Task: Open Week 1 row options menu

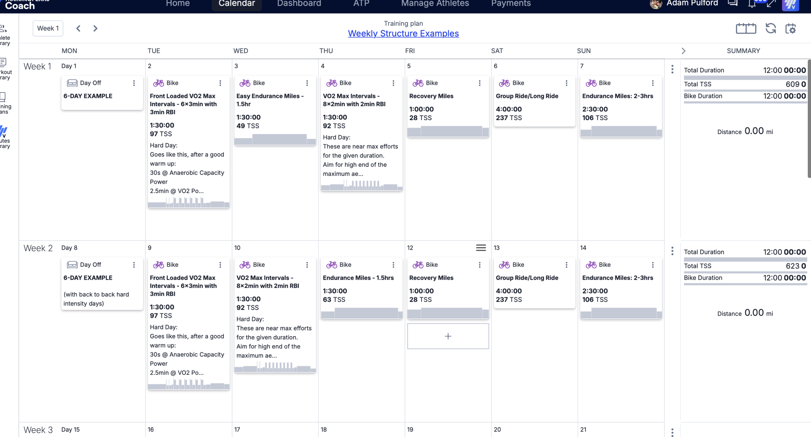Action: point(672,69)
